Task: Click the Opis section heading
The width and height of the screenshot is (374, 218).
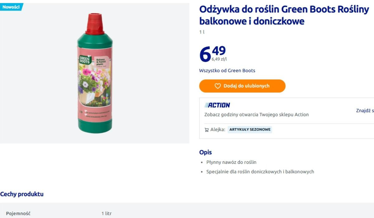Action: 205,152
